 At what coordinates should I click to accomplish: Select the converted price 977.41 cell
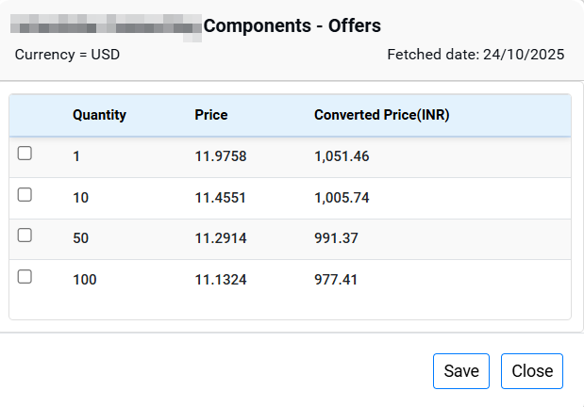(x=336, y=279)
